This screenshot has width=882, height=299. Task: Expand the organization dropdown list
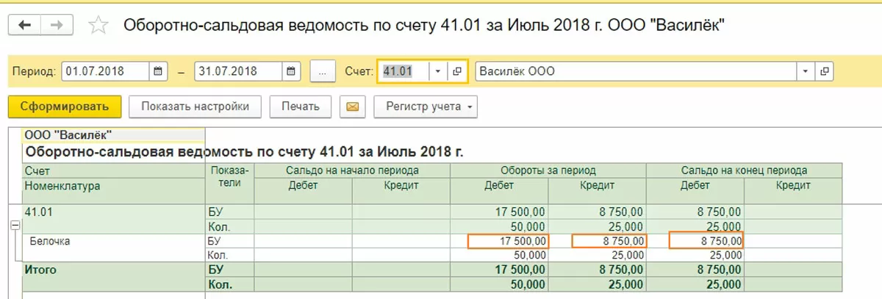click(x=806, y=72)
